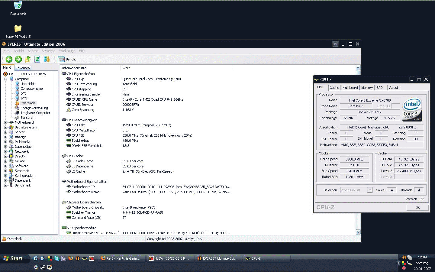Click the green Back arrow in EVEREST toolbar

click(x=9, y=59)
